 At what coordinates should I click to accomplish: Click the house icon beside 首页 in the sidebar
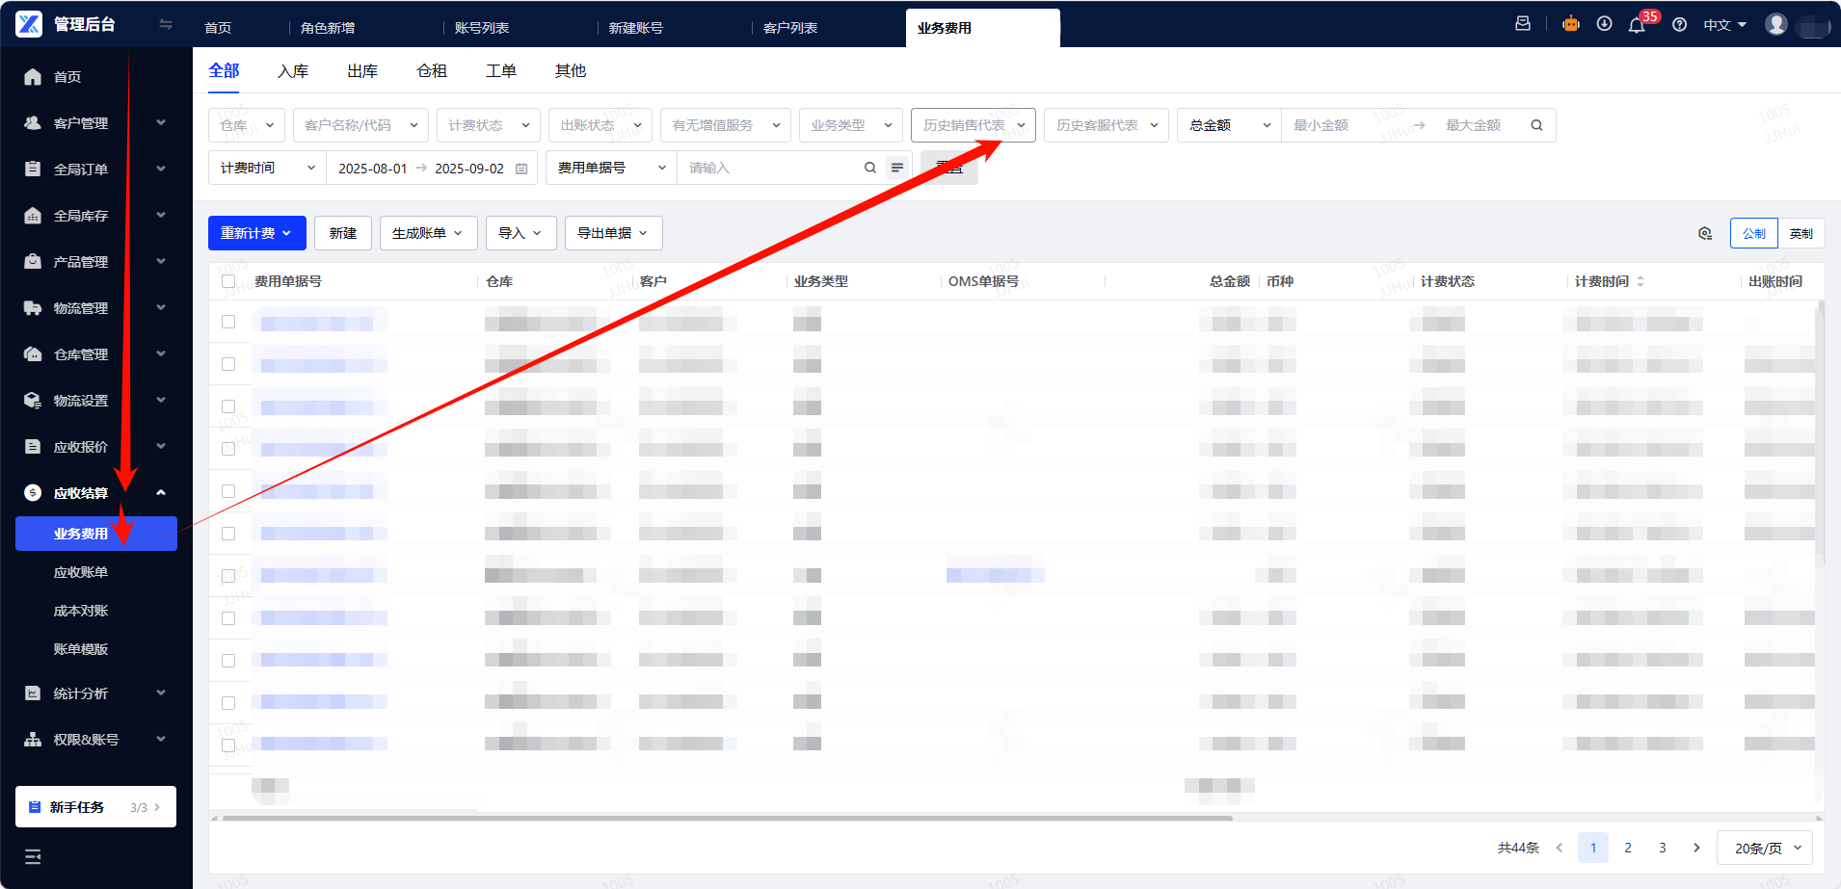[33, 77]
